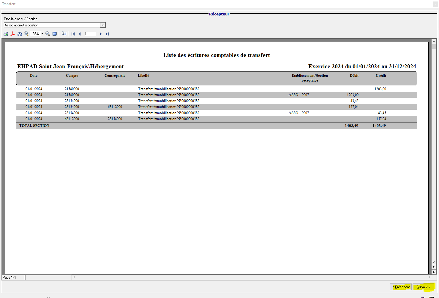Click the vertical scrollbar up arrow
The height and width of the screenshot is (298, 439).
click(x=434, y=42)
